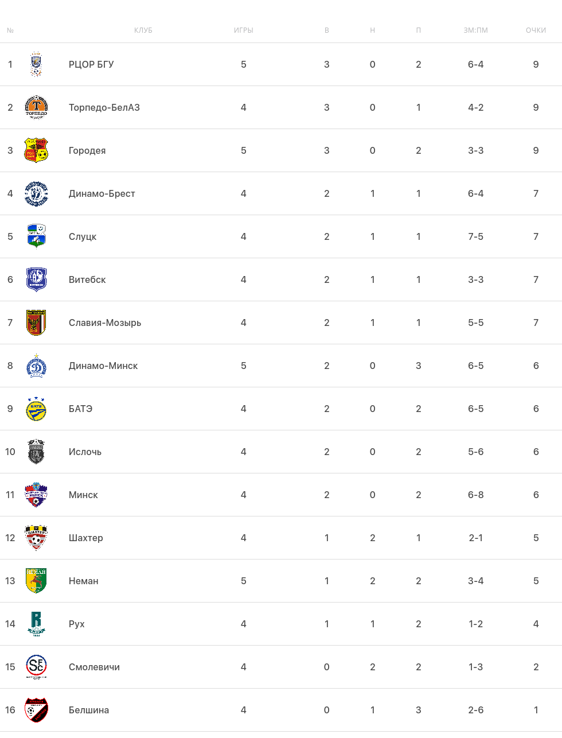562x738 pixels.
Task: Click the КЛУБ column header
Action: coord(143,30)
